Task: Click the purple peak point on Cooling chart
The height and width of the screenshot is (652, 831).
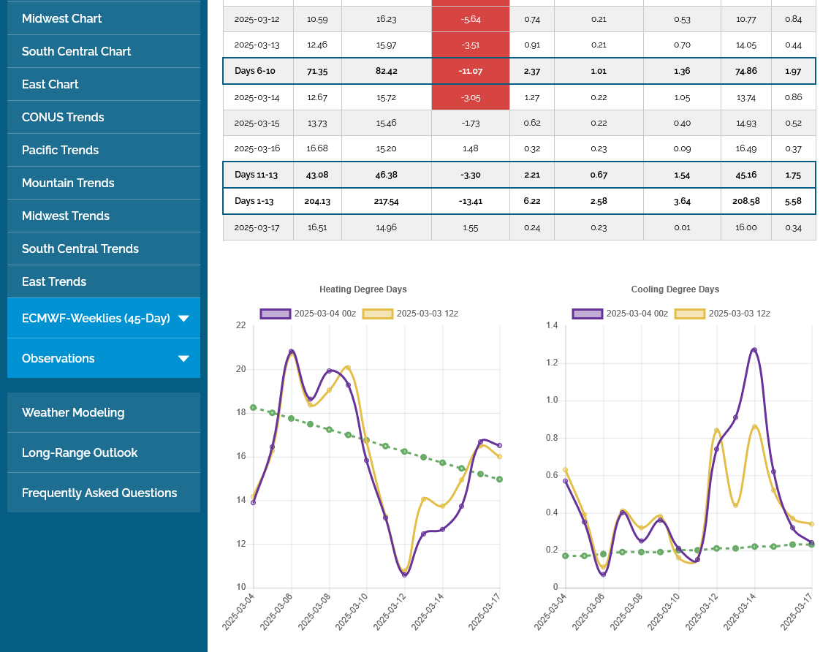Action: pos(754,350)
